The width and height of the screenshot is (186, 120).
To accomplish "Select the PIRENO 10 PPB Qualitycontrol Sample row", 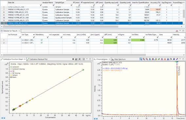I will 92,18.
